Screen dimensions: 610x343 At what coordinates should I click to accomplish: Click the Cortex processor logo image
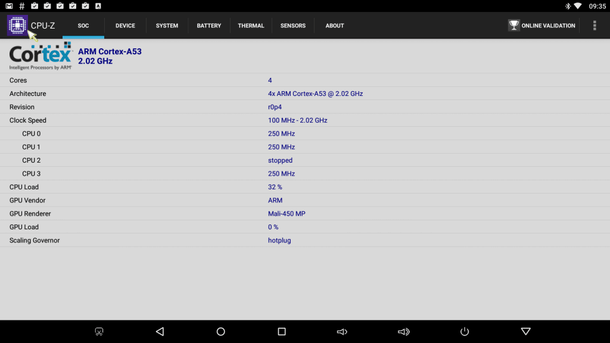41,57
